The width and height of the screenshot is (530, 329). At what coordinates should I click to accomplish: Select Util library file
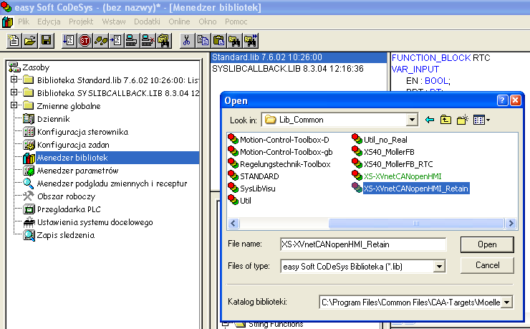(x=240, y=201)
